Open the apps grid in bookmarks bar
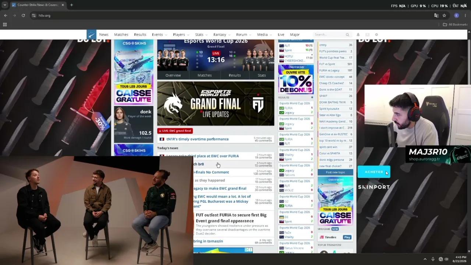The image size is (471, 265). coord(5,25)
